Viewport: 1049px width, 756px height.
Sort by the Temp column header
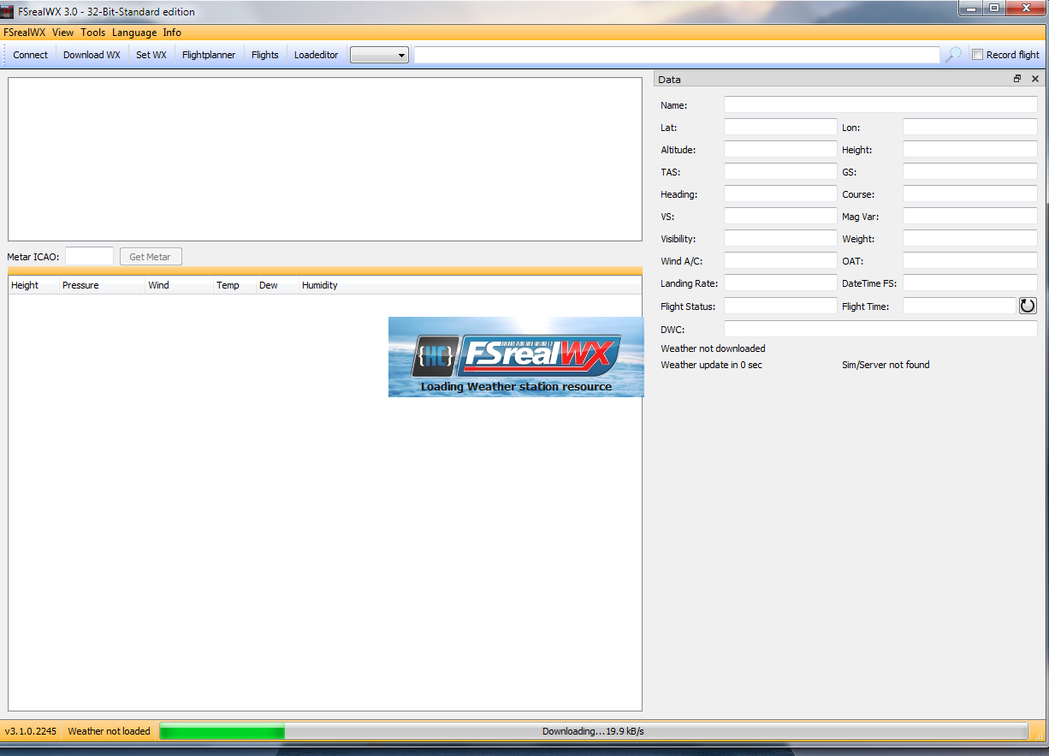234,285
